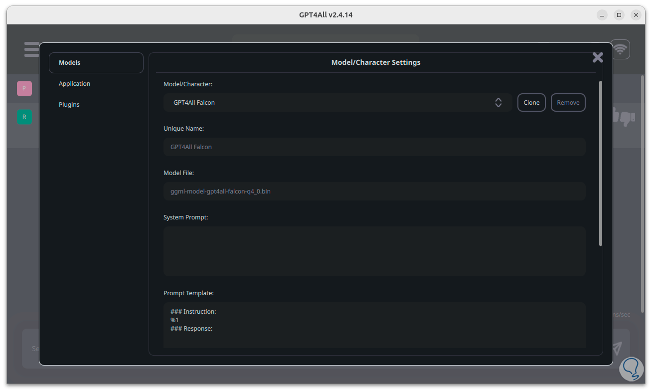The width and height of the screenshot is (652, 392).
Task: Click inside the Prompt Template text area
Action: pos(374,325)
